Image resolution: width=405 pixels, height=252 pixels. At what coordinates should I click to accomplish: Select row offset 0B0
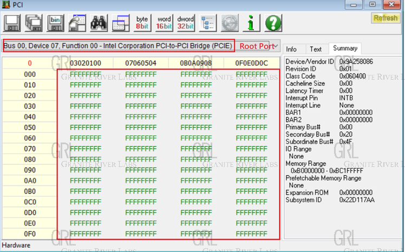30,191
